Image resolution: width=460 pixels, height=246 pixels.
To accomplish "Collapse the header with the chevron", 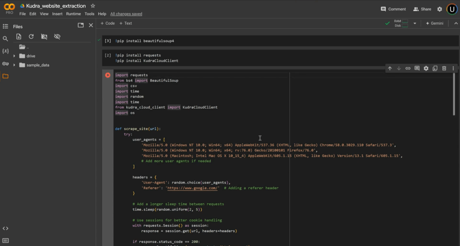I will click(456, 23).
